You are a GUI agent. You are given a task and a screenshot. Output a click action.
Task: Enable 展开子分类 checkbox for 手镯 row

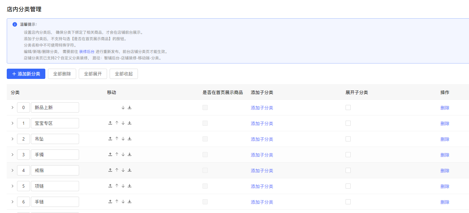tap(348, 155)
